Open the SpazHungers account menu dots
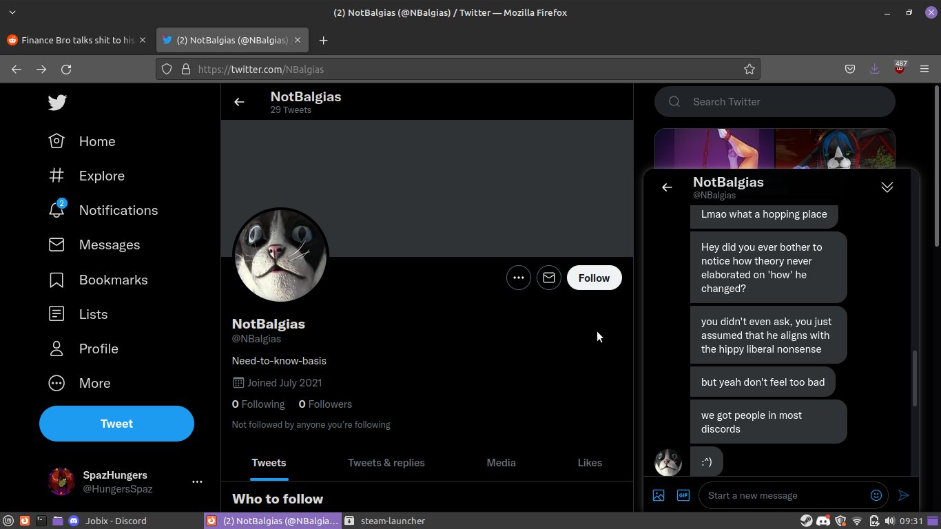The width and height of the screenshot is (941, 529). tap(197, 481)
